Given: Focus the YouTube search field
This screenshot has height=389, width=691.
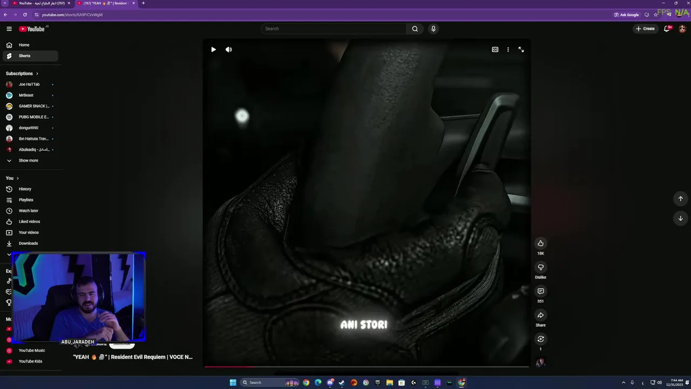Looking at the screenshot, I should [333, 29].
